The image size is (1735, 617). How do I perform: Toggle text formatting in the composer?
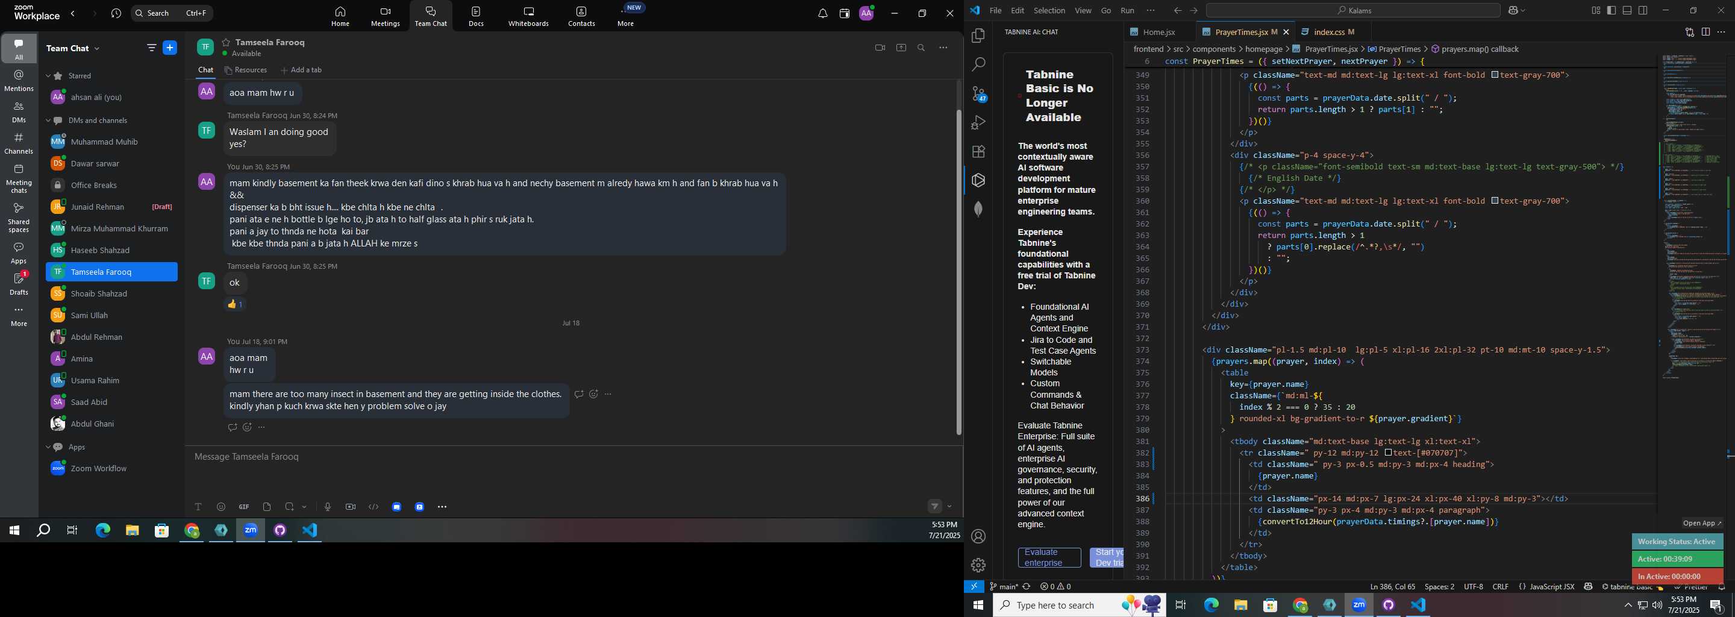tap(198, 507)
